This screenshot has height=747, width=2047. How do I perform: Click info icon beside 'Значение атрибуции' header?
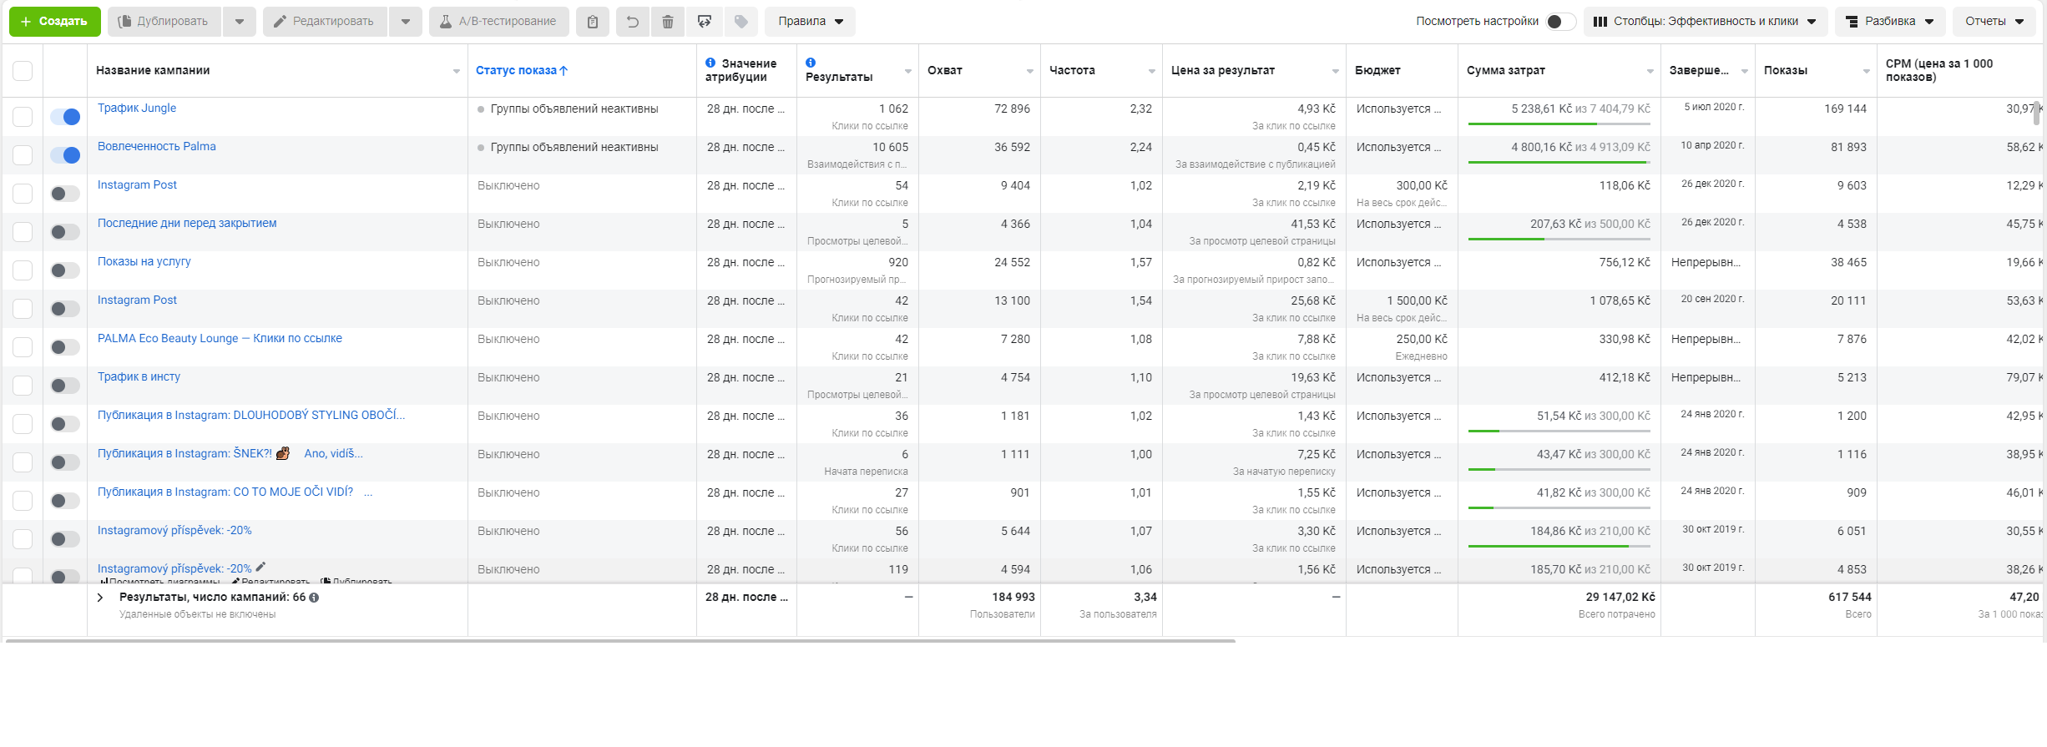coord(710,63)
